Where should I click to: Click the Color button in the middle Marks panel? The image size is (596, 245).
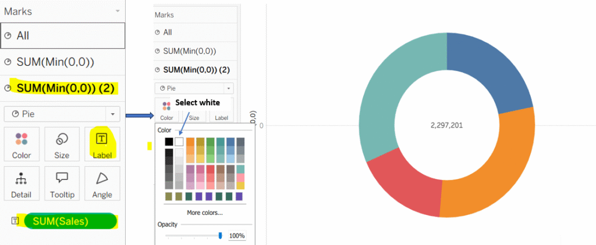pos(166,110)
